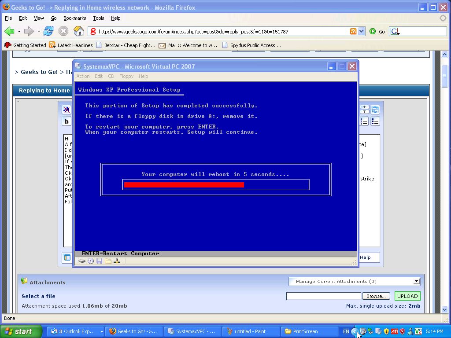Open the Firefox Help menu
The image size is (451, 338).
tap(116, 18)
